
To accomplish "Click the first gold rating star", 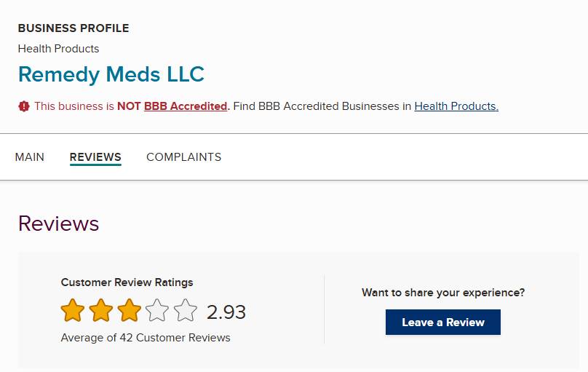I will pyautogui.click(x=73, y=311).
